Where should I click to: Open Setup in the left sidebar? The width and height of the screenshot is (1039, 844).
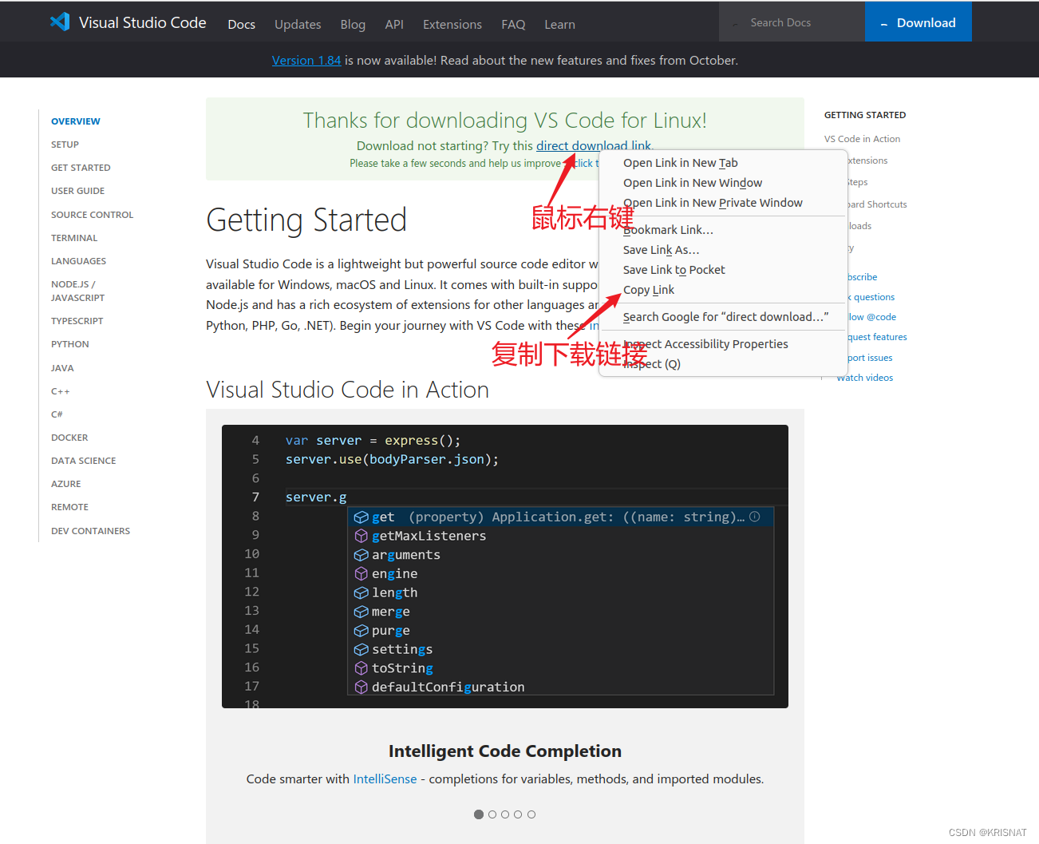click(65, 145)
